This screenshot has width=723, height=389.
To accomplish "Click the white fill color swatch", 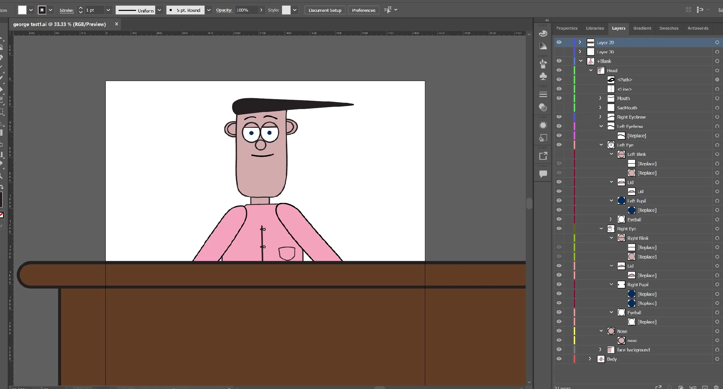I will (22, 10).
